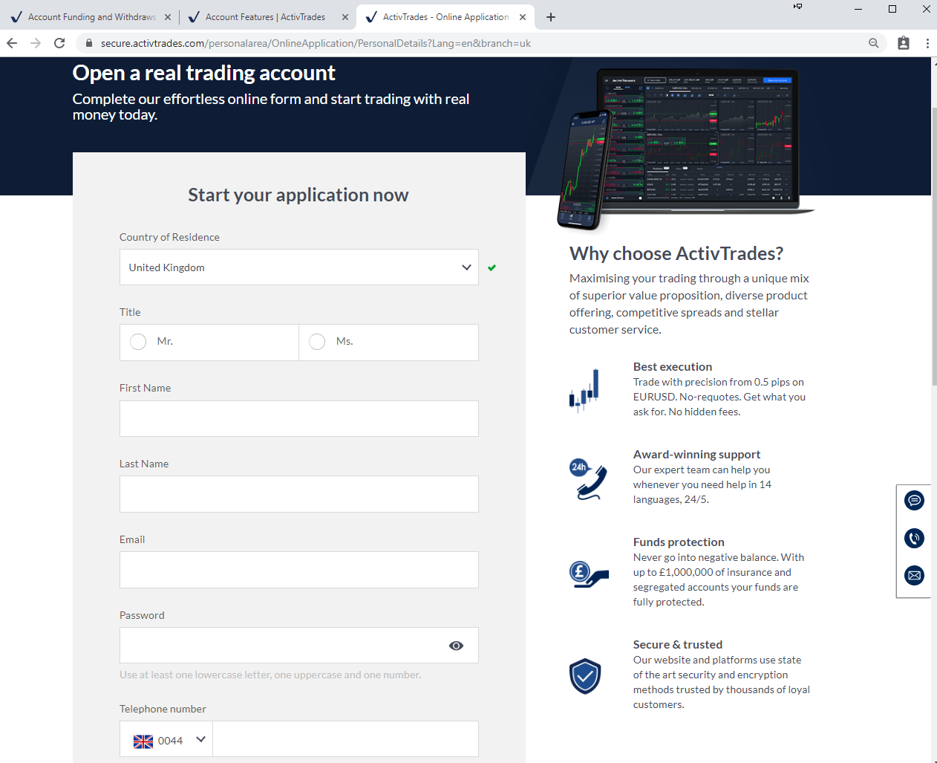Select the Secure & trusted shield icon
Viewport: 937px width, 763px height.
pos(585,676)
